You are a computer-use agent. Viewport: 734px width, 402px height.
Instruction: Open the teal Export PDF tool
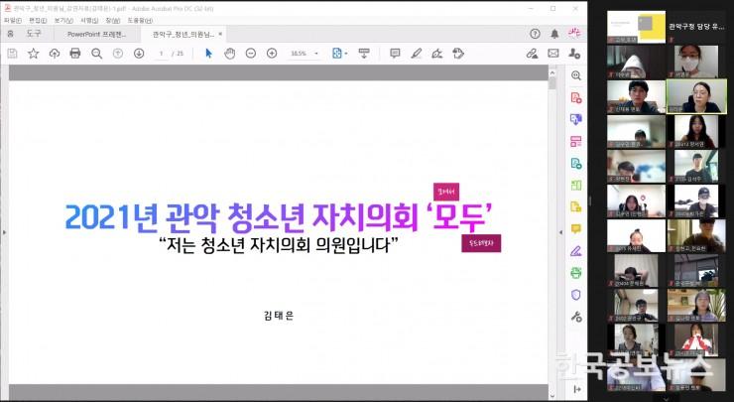(x=575, y=163)
